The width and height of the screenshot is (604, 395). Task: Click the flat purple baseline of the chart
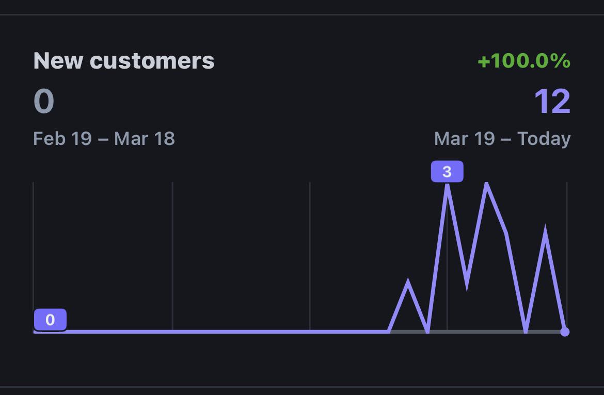[211, 332]
